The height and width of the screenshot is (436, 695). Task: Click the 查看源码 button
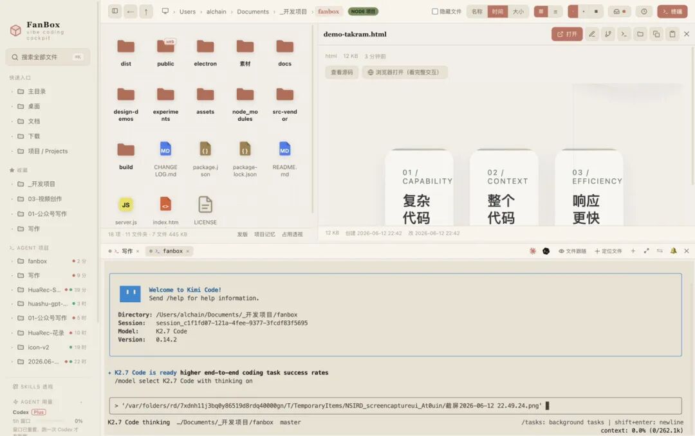point(342,72)
